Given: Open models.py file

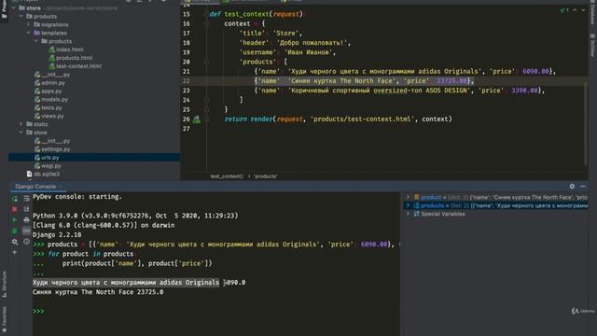Looking at the screenshot, I should pos(54,100).
